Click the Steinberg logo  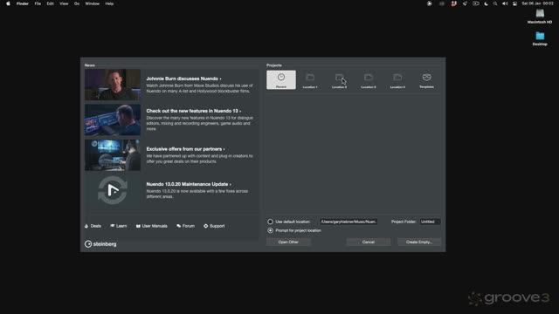click(x=100, y=244)
